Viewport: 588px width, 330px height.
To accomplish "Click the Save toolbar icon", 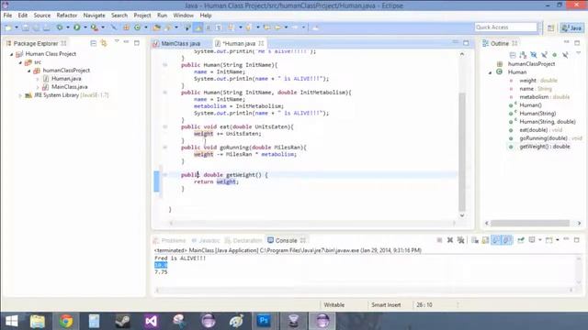I will pos(26,27).
